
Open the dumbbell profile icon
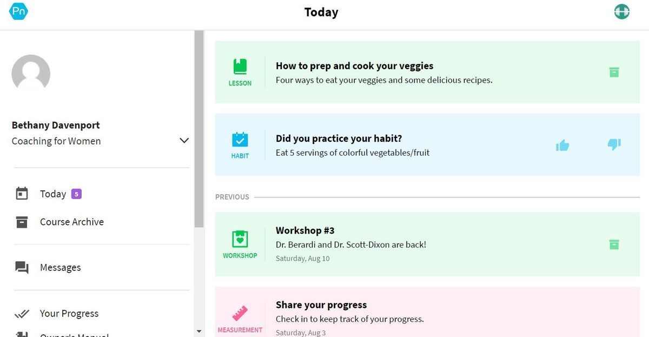pos(622,11)
